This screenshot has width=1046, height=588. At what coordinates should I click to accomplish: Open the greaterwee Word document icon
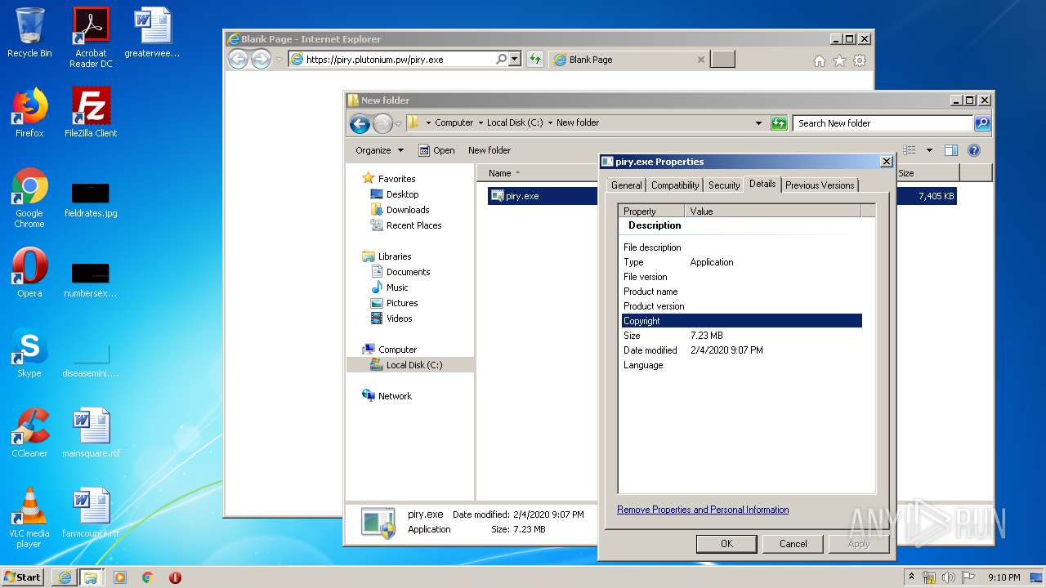point(152,33)
